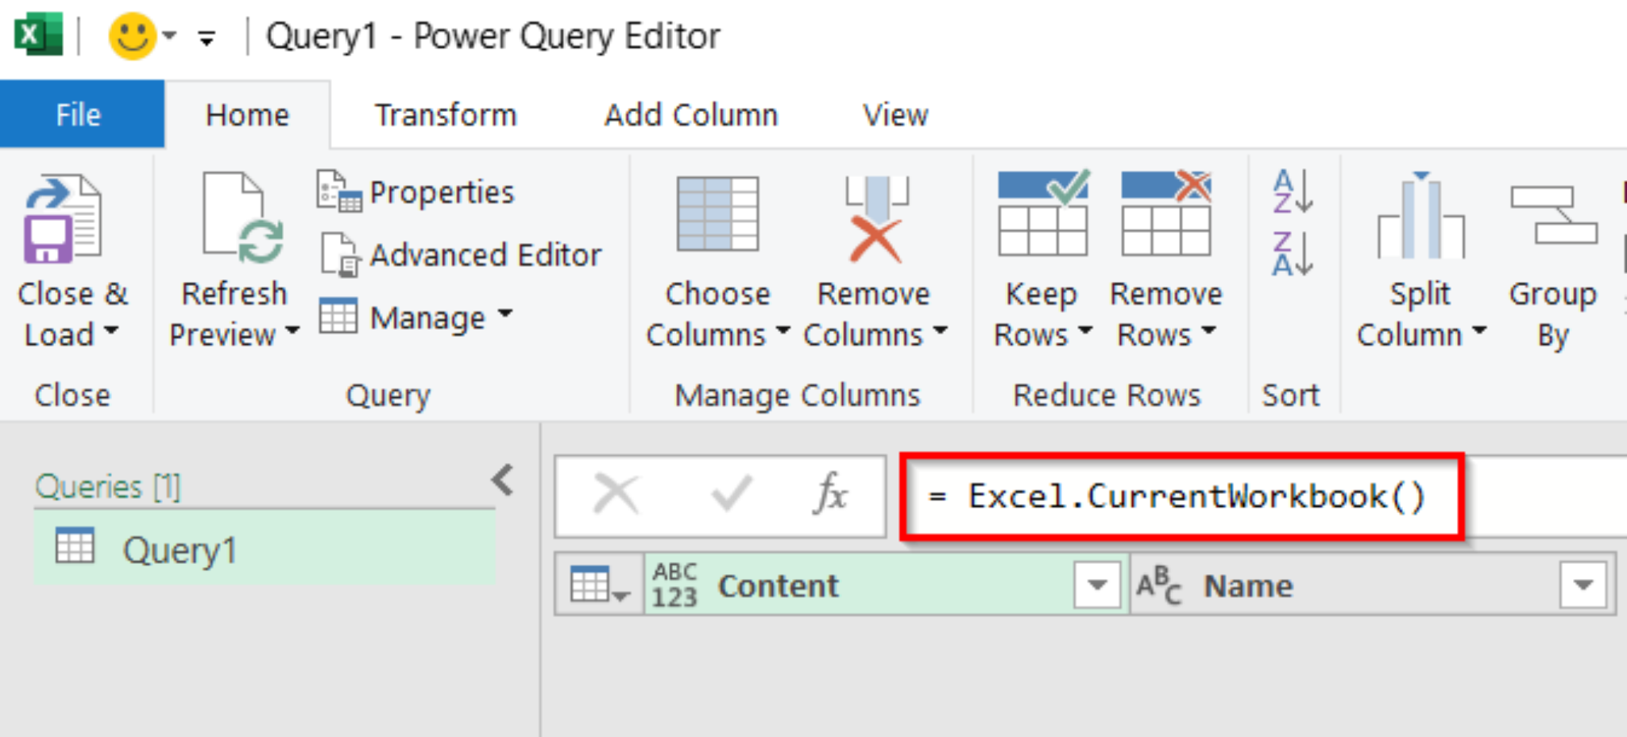Collapse the Queries pane
Image resolution: width=1627 pixels, height=737 pixels.
click(x=503, y=480)
